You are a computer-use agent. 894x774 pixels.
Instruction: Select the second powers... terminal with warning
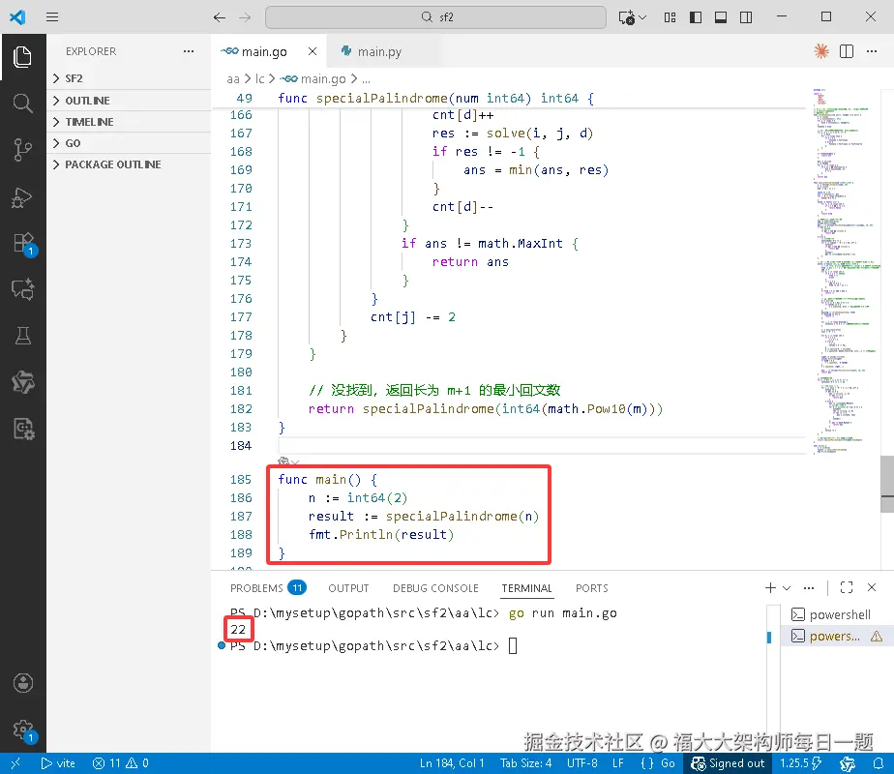835,636
